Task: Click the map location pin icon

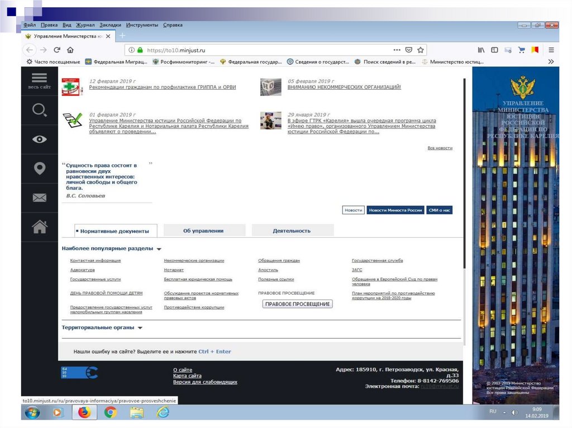Action: tap(39, 168)
